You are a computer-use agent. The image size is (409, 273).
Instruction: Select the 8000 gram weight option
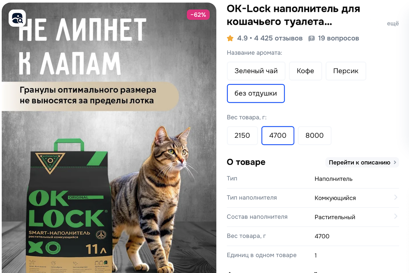click(315, 135)
